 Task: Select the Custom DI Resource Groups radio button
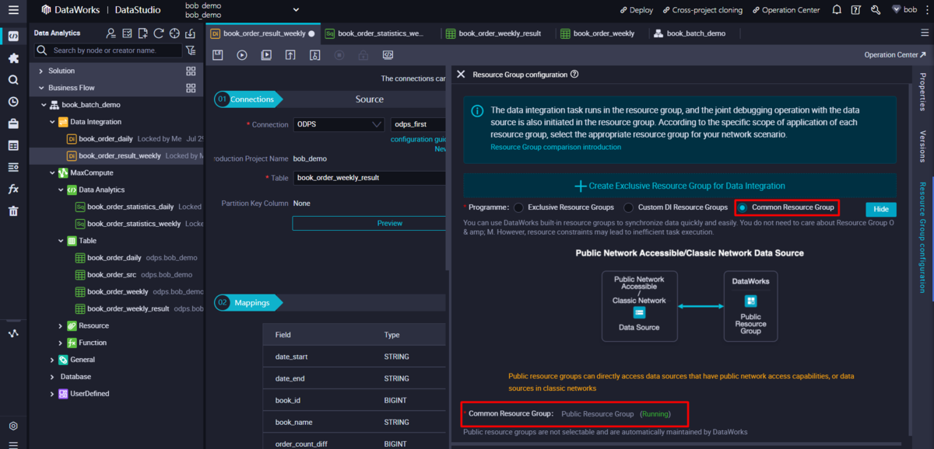coord(629,207)
